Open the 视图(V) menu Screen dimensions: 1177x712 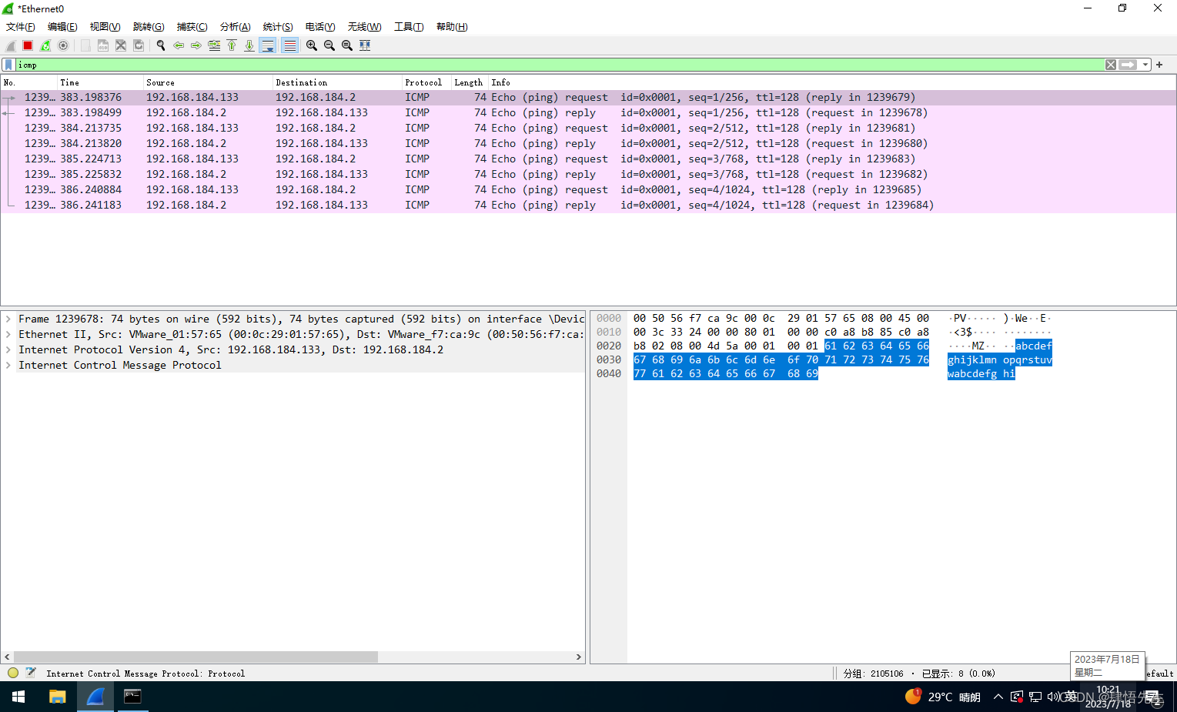point(105,27)
